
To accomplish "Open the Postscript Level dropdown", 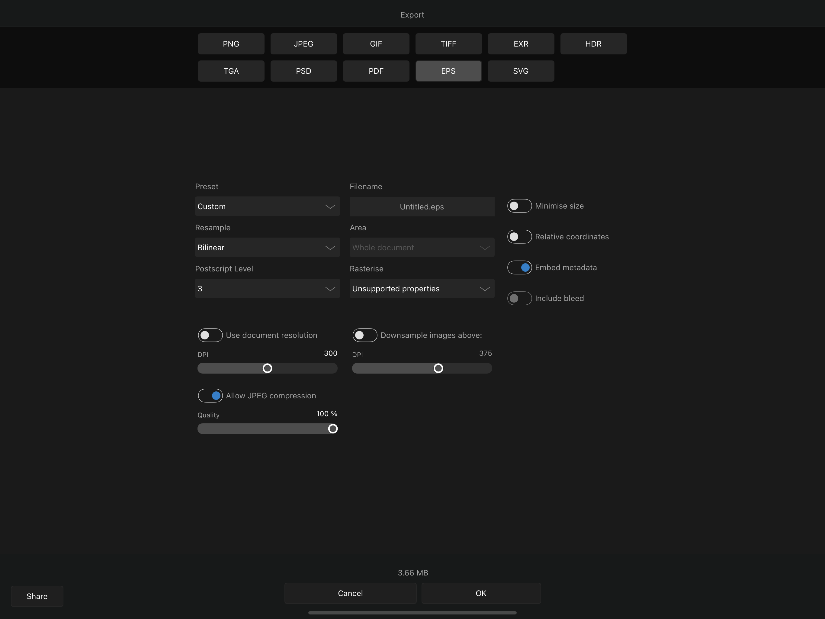I will (x=267, y=288).
